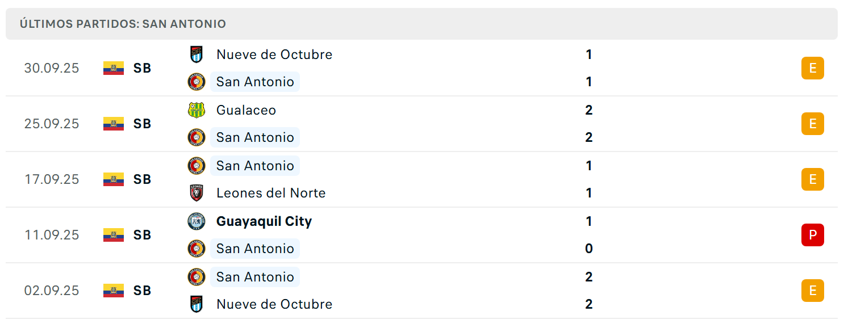Image resolution: width=848 pixels, height=328 pixels.
Task: Click San Antonio's 0 score on 11.09.25
Action: point(588,249)
